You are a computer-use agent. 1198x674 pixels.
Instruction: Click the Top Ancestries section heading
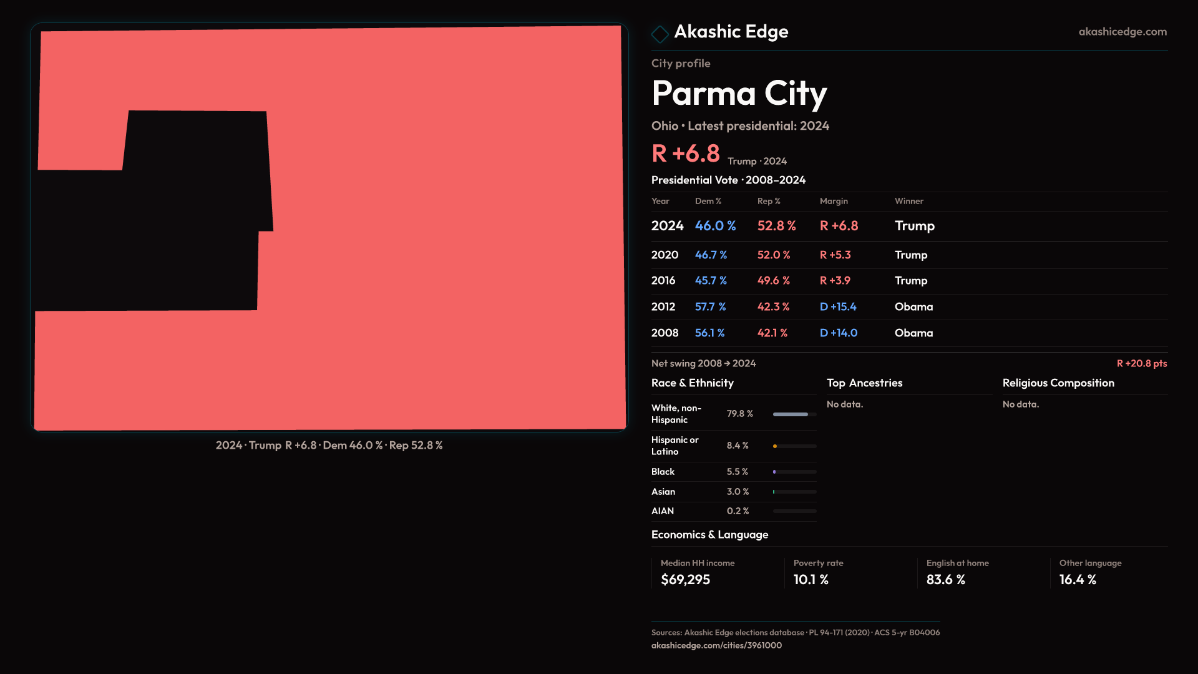pos(864,383)
